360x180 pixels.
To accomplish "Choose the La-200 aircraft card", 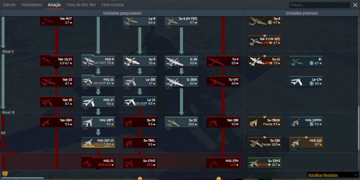I will pos(140,81).
